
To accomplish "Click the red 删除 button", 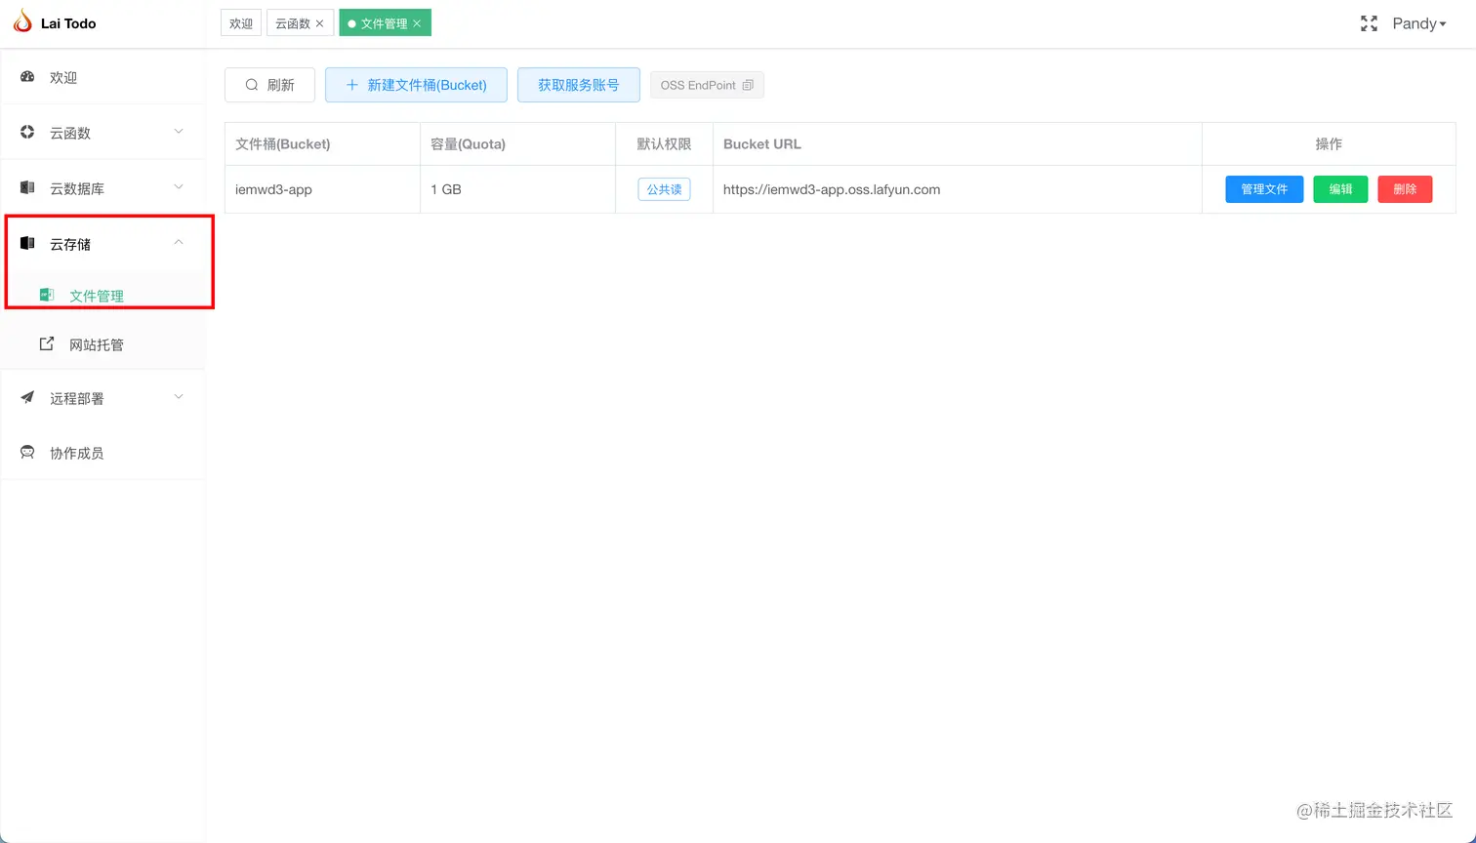I will coord(1404,189).
